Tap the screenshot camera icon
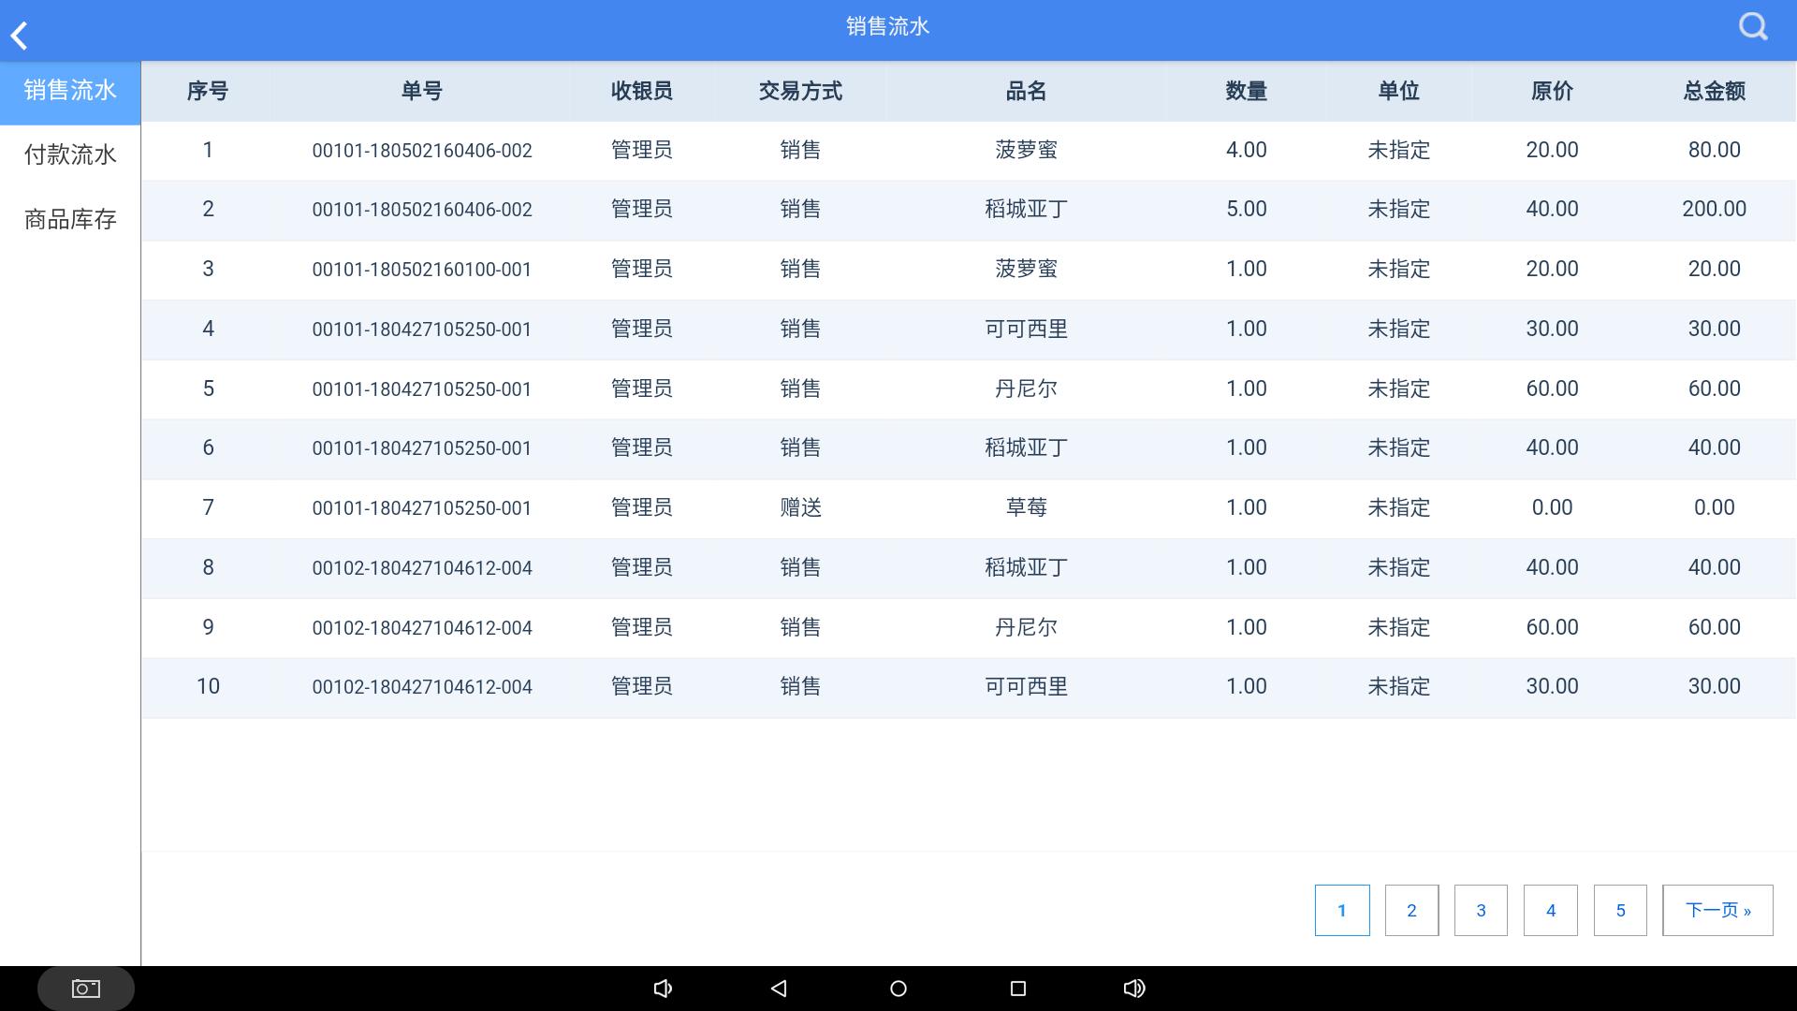 coord(84,987)
